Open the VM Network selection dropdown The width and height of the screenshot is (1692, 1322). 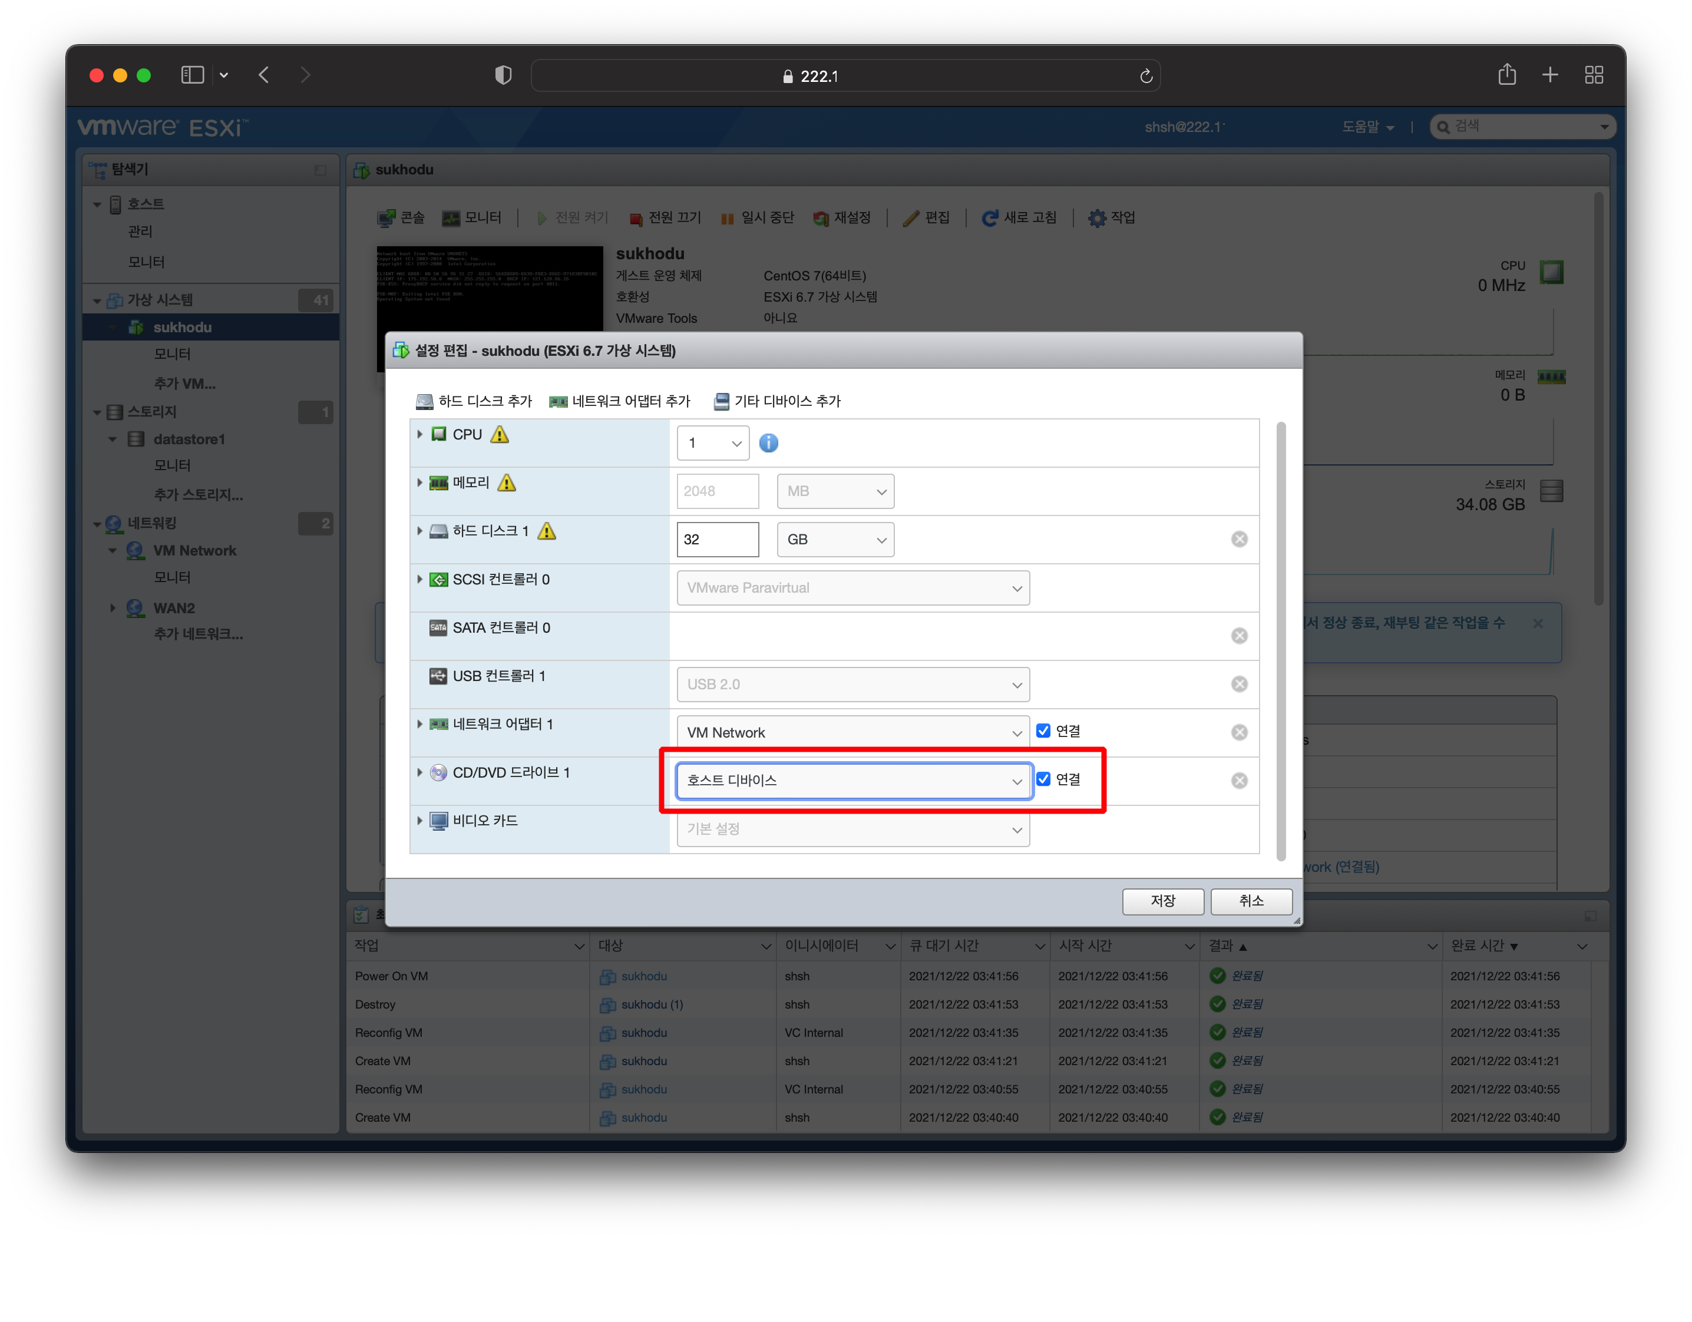click(852, 733)
